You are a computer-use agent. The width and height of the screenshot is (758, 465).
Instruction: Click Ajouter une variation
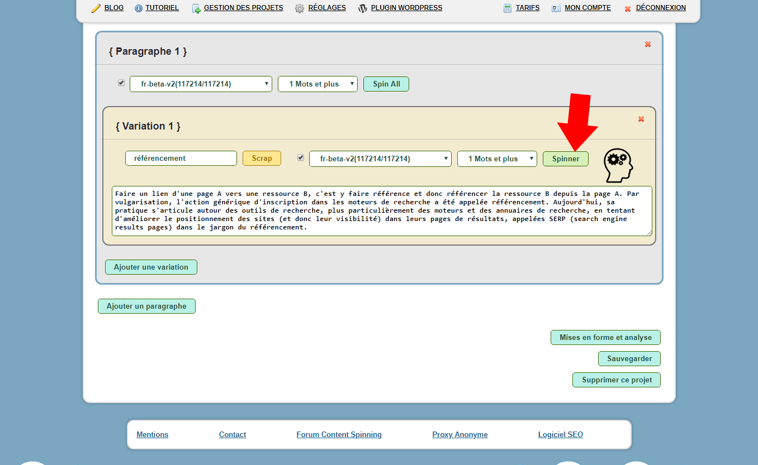click(x=151, y=267)
